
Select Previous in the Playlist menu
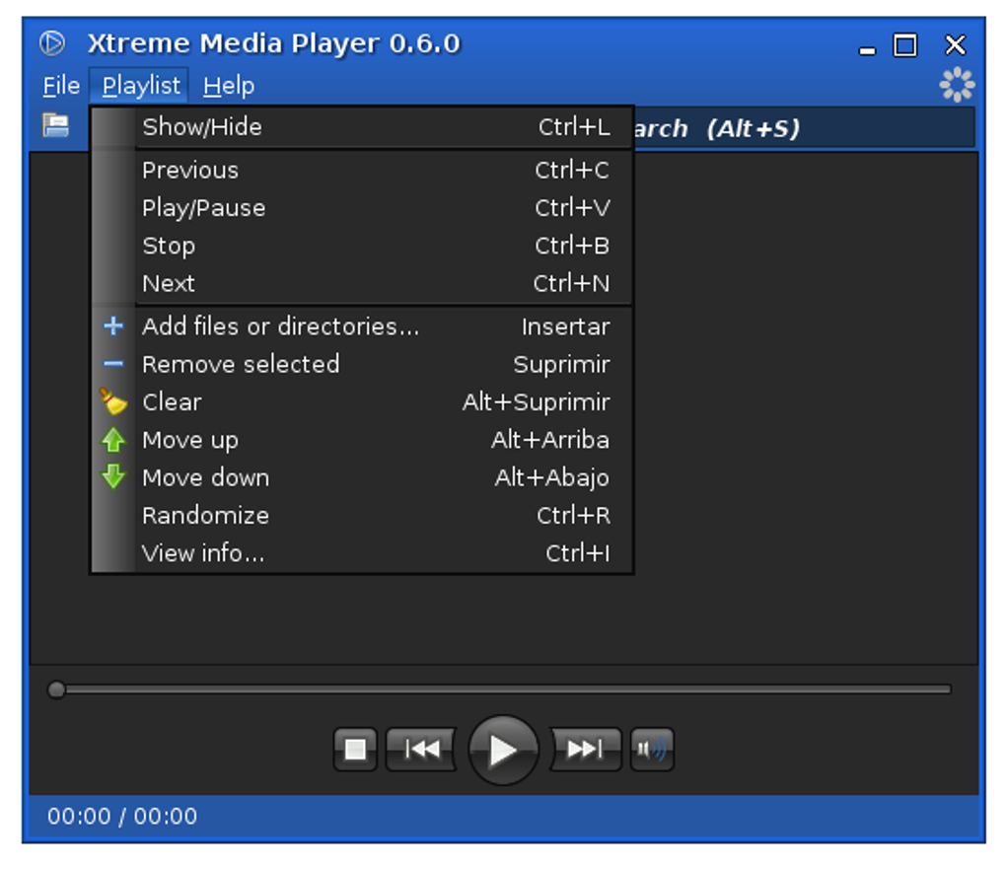(363, 170)
